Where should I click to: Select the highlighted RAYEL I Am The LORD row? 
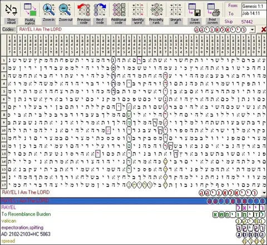point(133,201)
